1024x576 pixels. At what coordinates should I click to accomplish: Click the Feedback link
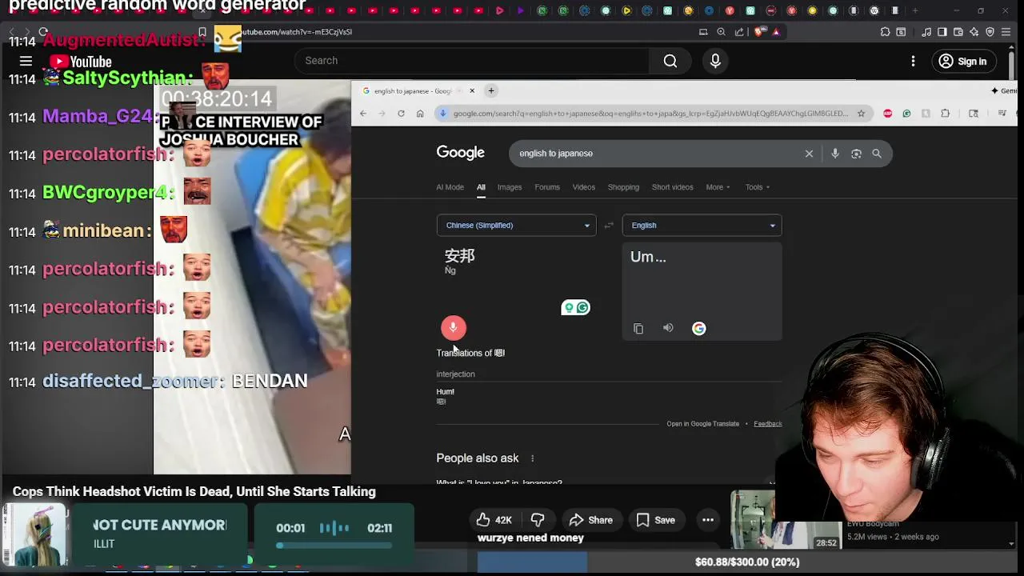click(767, 424)
